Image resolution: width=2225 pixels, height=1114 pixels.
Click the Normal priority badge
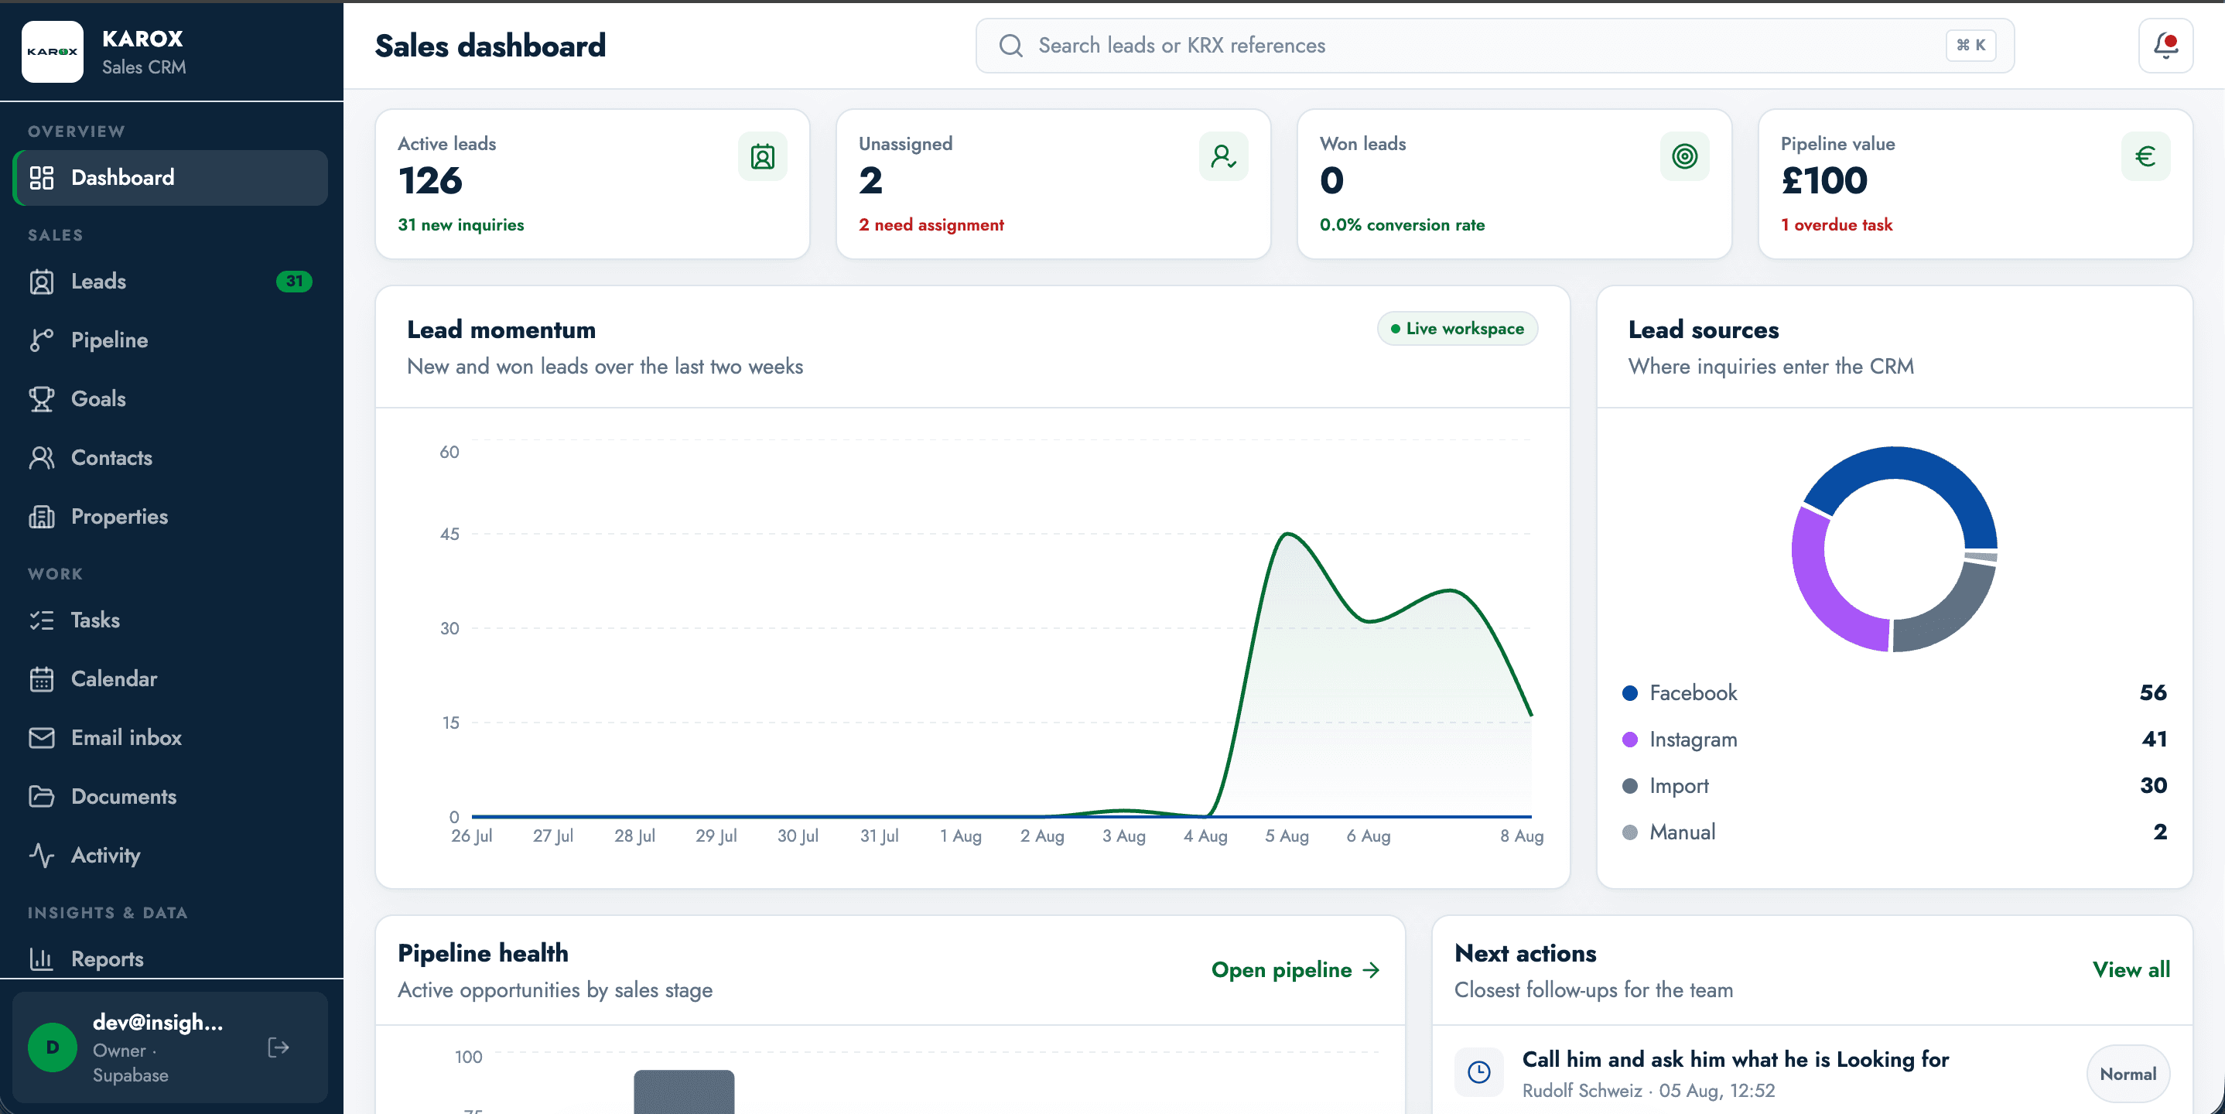click(2128, 1074)
